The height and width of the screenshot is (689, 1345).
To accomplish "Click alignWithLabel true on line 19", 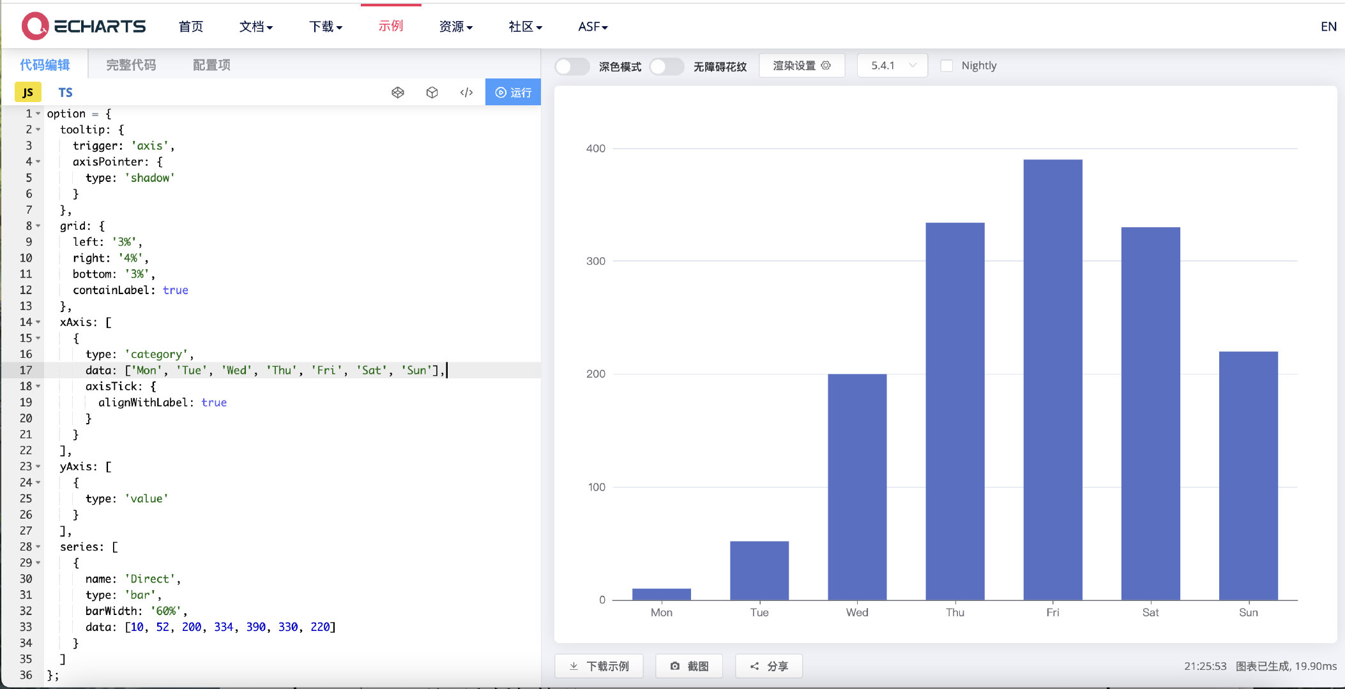I will pos(214,403).
